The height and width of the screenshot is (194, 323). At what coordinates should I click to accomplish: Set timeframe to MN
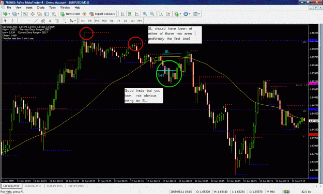click(x=140, y=21)
